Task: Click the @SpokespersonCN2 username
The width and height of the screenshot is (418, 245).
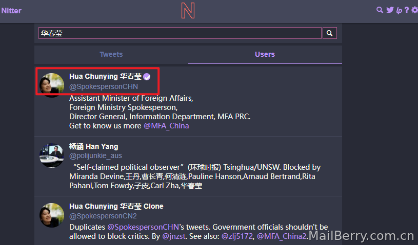Action: click(103, 216)
